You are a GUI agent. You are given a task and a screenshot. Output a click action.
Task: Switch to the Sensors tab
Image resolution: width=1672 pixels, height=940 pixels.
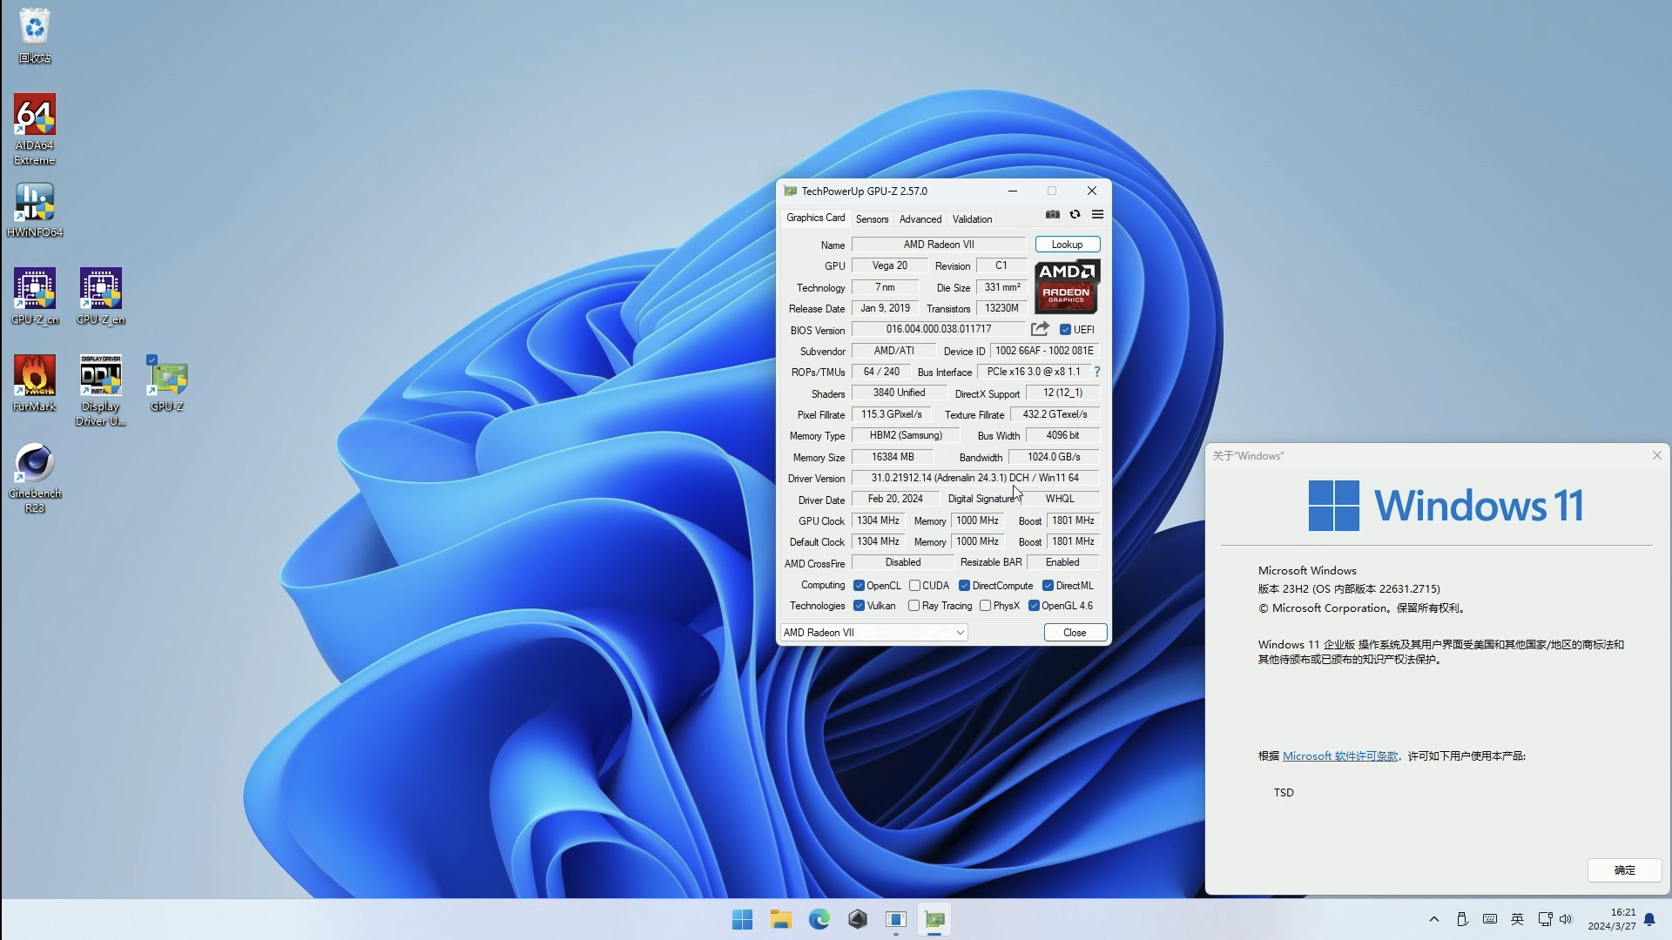[x=872, y=219]
